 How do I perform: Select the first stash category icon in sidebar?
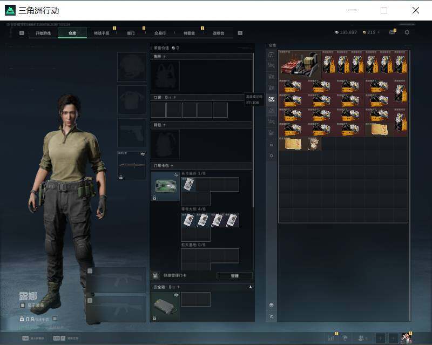tap(272, 55)
